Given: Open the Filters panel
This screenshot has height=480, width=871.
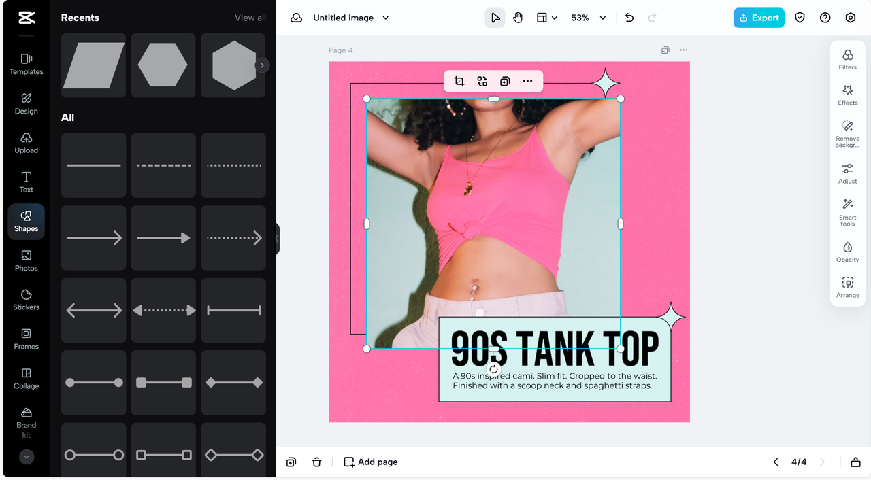Looking at the screenshot, I should [x=847, y=59].
